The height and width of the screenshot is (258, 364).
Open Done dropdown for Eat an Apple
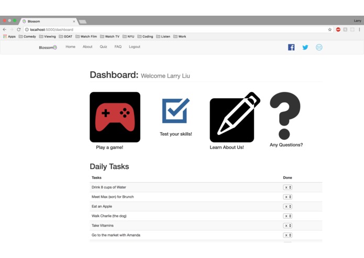[x=288, y=206]
